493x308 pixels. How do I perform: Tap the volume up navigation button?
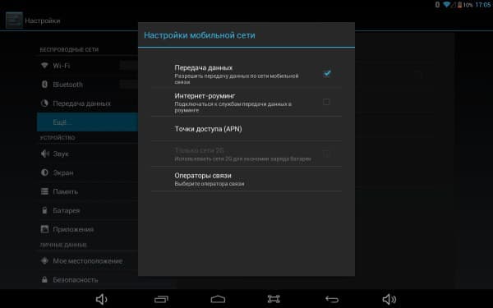tap(389, 299)
